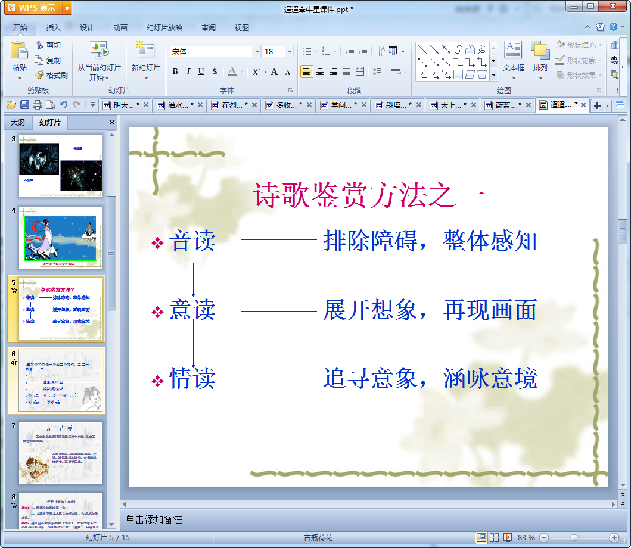Toggle align left paragraph
This screenshot has height=548, width=631.
point(307,72)
